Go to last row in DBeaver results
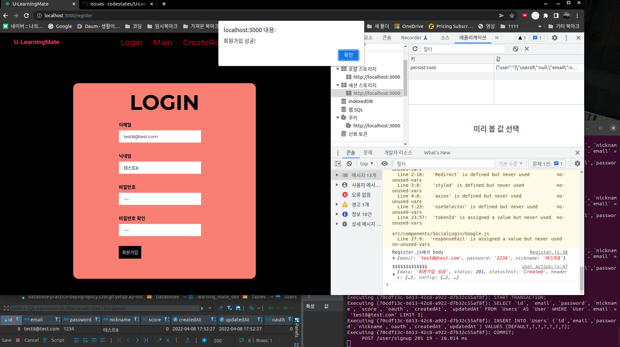This screenshot has height=347, width=620. tap(146, 340)
